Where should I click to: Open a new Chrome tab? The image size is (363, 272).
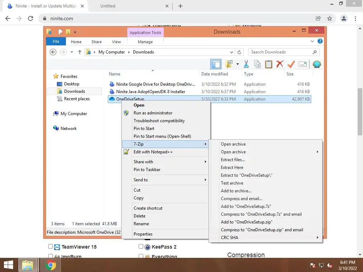click(x=180, y=6)
